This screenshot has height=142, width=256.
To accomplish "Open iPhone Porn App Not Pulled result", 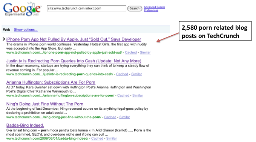I will (x=74, y=39).
